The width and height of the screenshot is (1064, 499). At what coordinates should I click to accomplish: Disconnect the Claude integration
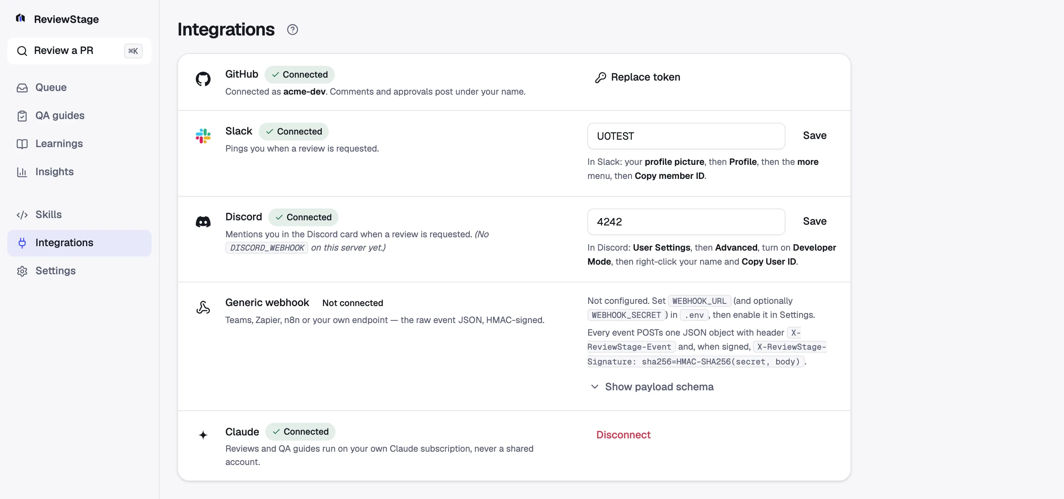coord(623,435)
